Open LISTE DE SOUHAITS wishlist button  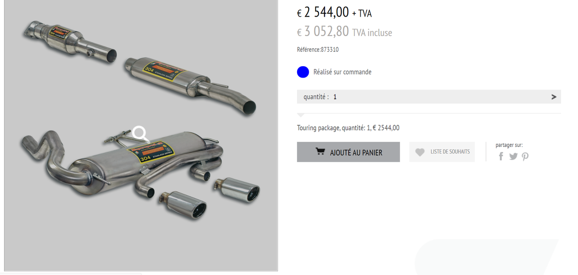click(x=442, y=152)
